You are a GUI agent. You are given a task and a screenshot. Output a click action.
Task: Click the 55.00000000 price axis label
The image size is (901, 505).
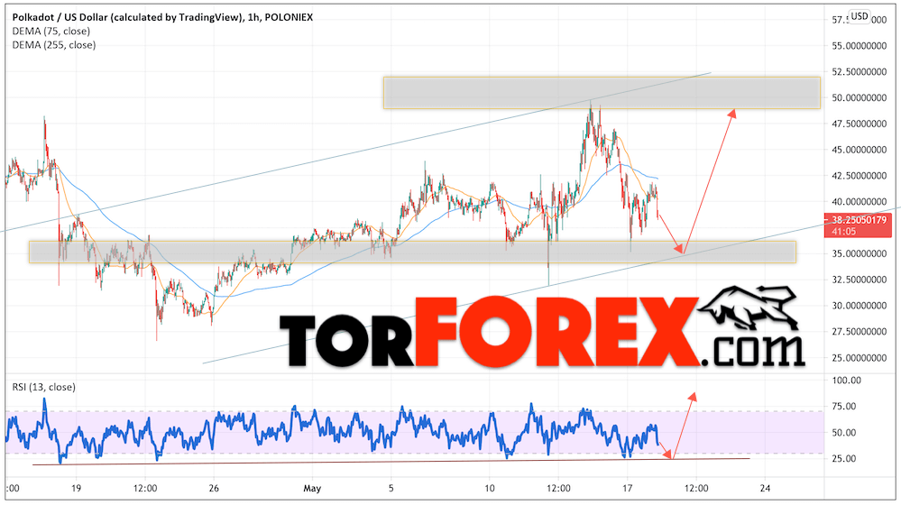pos(859,45)
